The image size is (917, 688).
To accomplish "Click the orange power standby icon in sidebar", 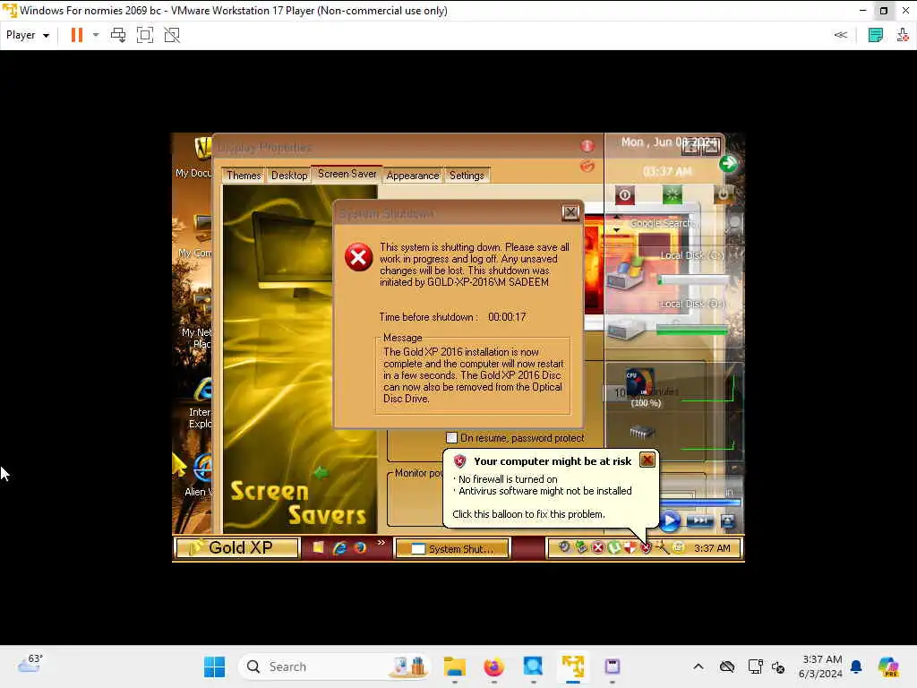I will 723,194.
